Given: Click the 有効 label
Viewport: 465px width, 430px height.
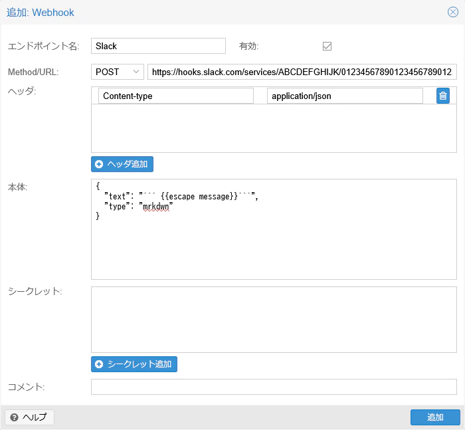Looking at the screenshot, I should point(248,47).
